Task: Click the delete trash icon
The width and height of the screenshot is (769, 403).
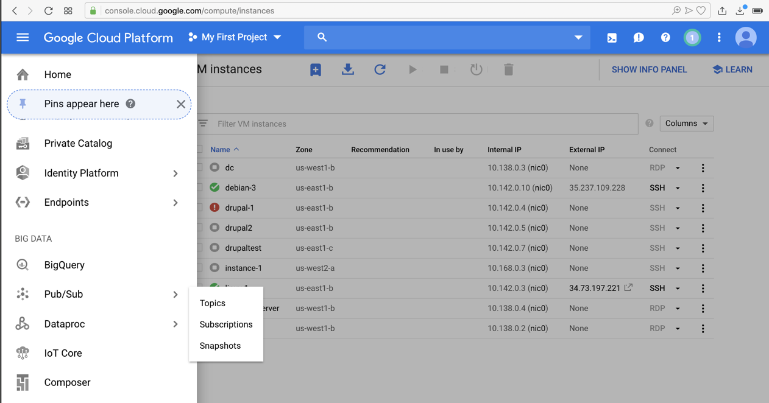Action: click(x=509, y=69)
